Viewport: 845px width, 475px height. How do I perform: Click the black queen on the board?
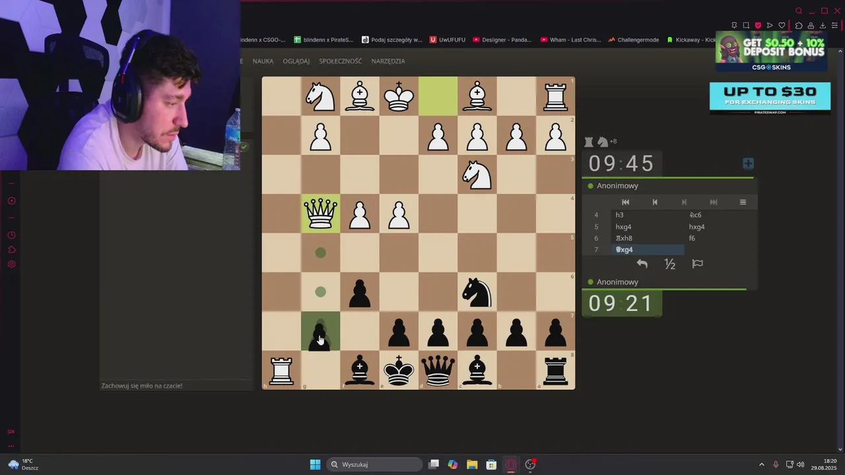438,369
